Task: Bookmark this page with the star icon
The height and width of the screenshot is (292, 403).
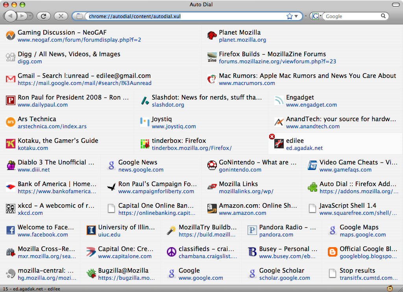Action: pyautogui.click(x=289, y=16)
